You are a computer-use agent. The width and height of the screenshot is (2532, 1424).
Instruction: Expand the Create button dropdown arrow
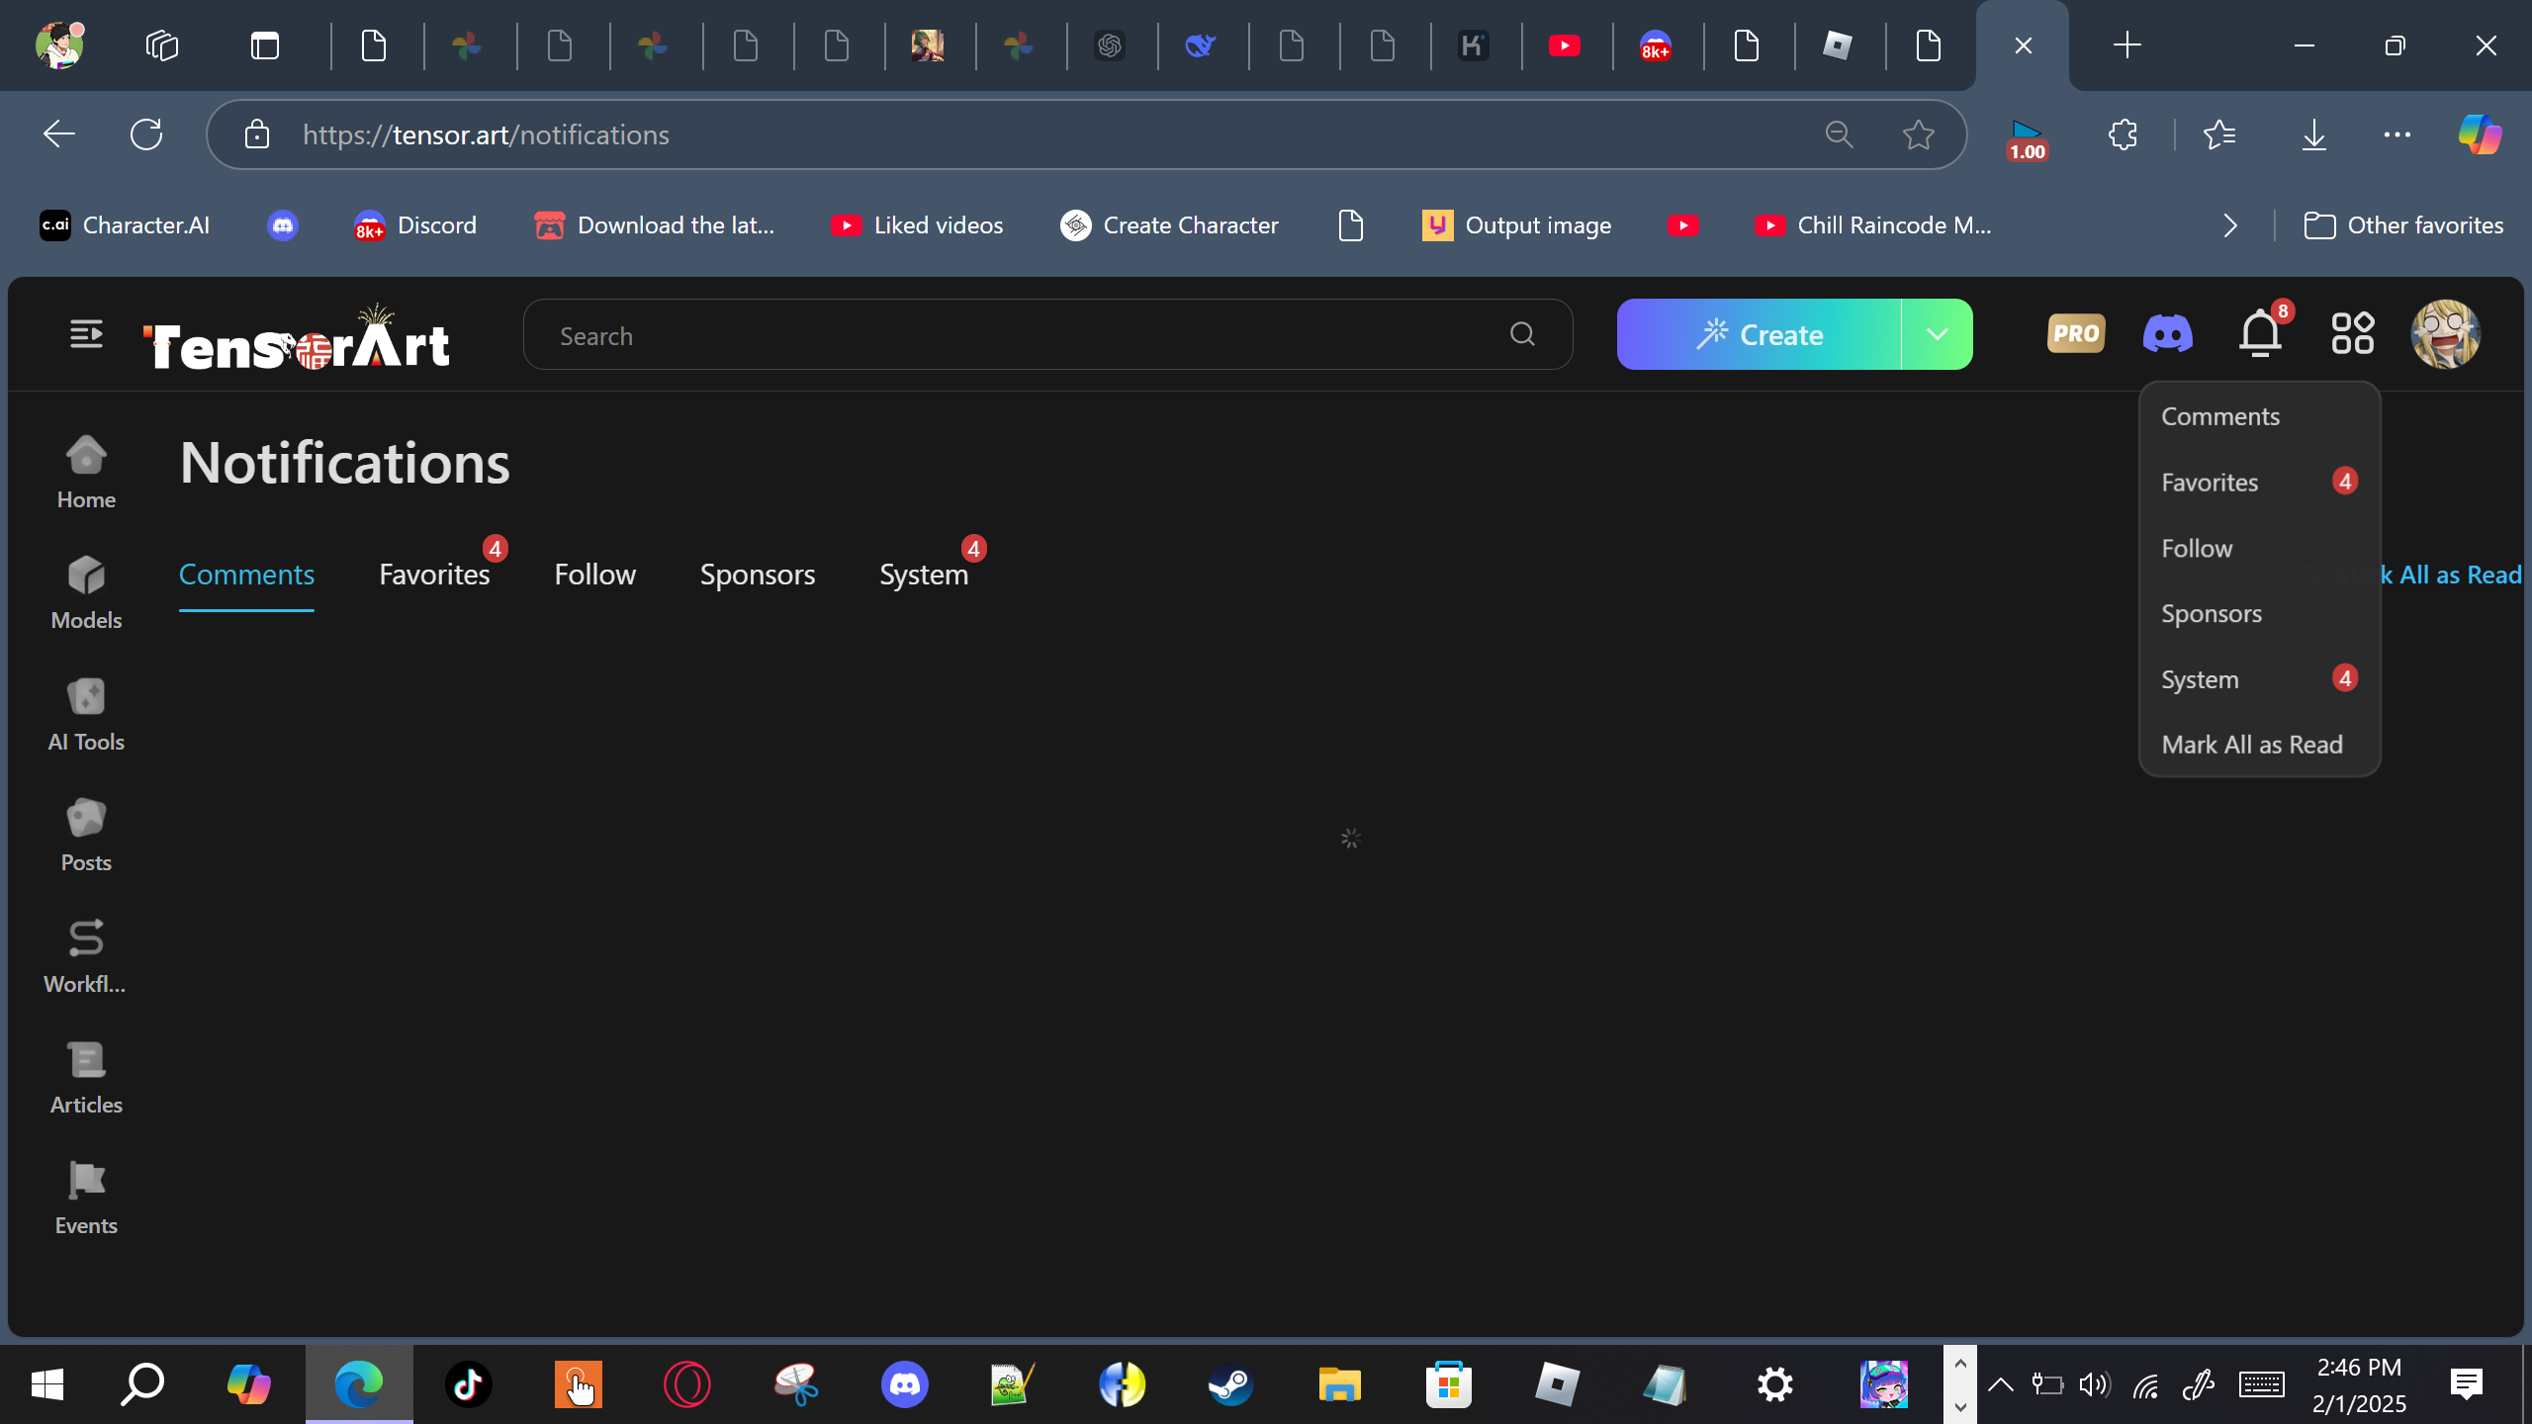coord(1937,334)
